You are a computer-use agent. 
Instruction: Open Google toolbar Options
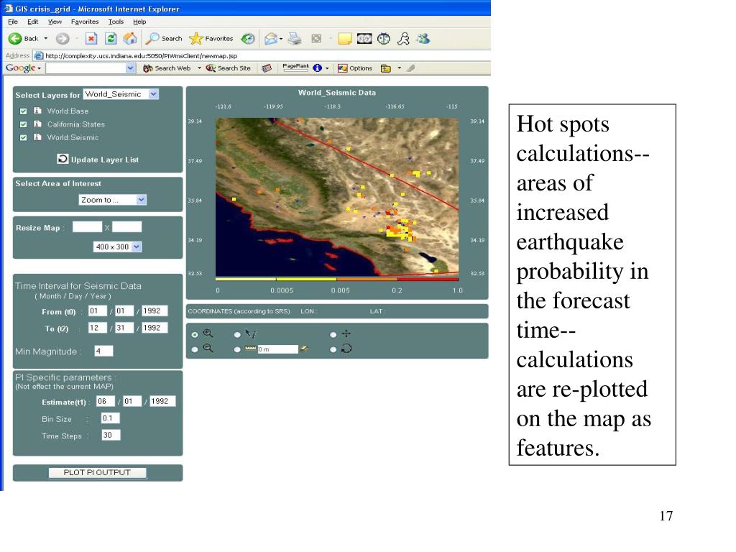[355, 68]
